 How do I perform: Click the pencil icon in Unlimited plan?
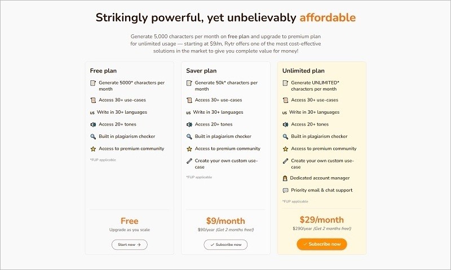coord(285,161)
